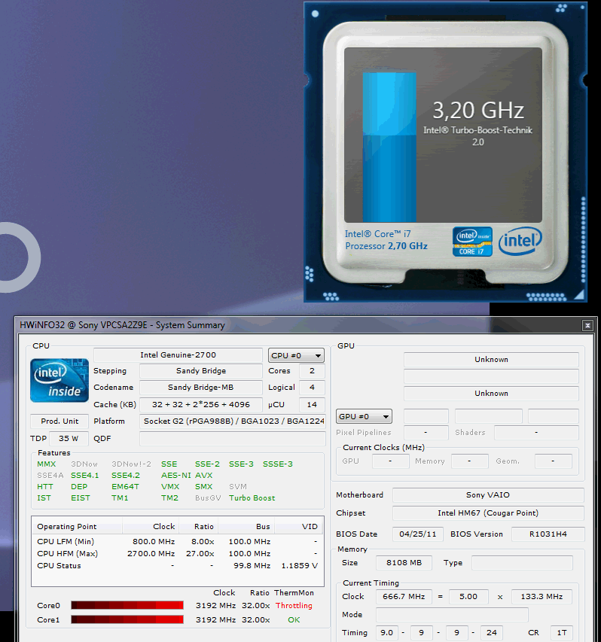
Task: Click the Intel Genuine-2700 CPU name field
Action: (x=178, y=355)
